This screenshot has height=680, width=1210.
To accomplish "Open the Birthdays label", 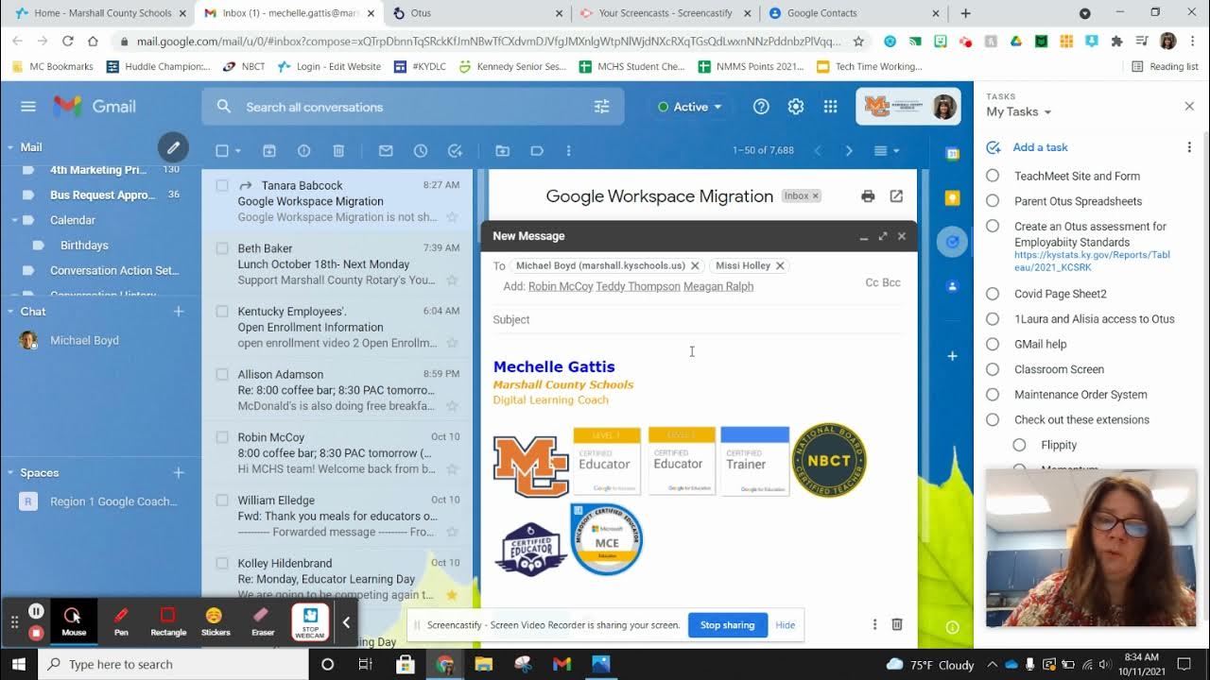I will tap(84, 246).
